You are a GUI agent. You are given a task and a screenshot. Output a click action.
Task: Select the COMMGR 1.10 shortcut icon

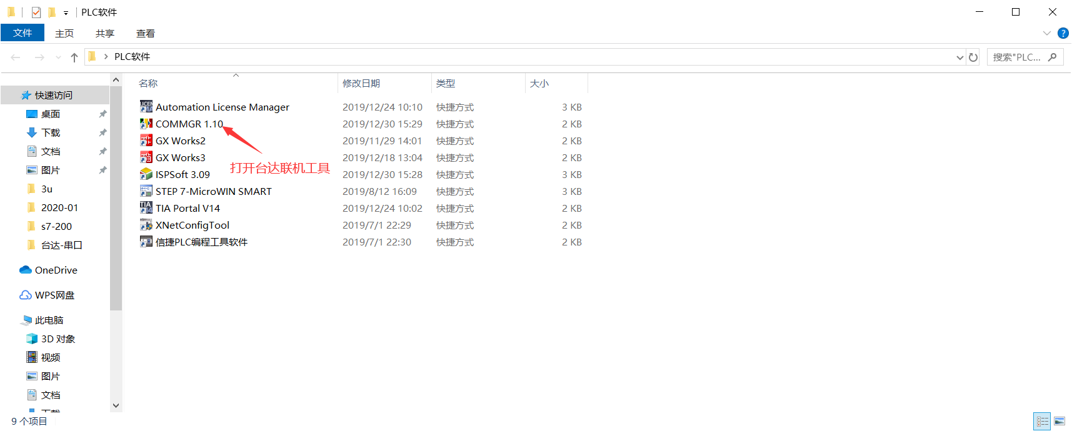coord(146,124)
